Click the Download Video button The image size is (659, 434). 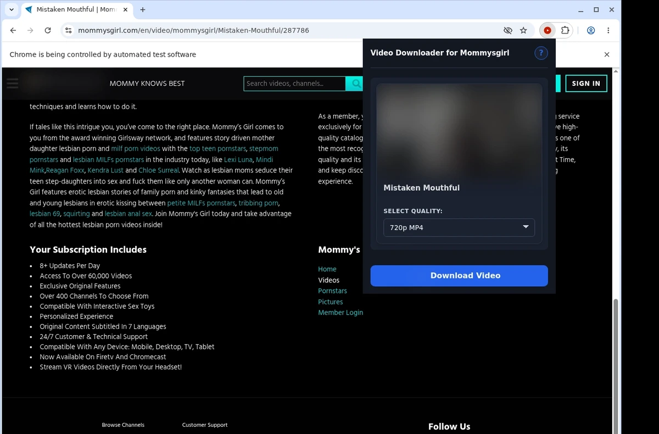pyautogui.click(x=459, y=276)
